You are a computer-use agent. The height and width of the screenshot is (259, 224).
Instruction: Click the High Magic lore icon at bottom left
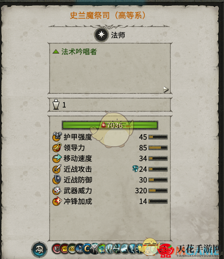point(39,249)
